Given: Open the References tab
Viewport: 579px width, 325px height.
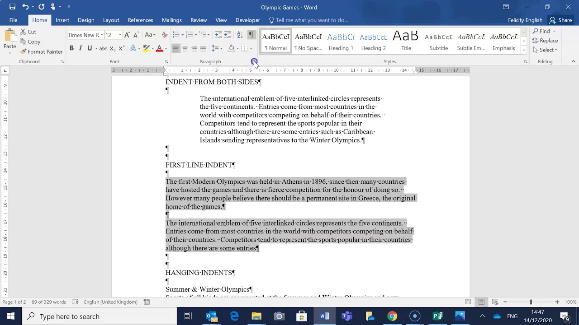Looking at the screenshot, I should click(140, 20).
